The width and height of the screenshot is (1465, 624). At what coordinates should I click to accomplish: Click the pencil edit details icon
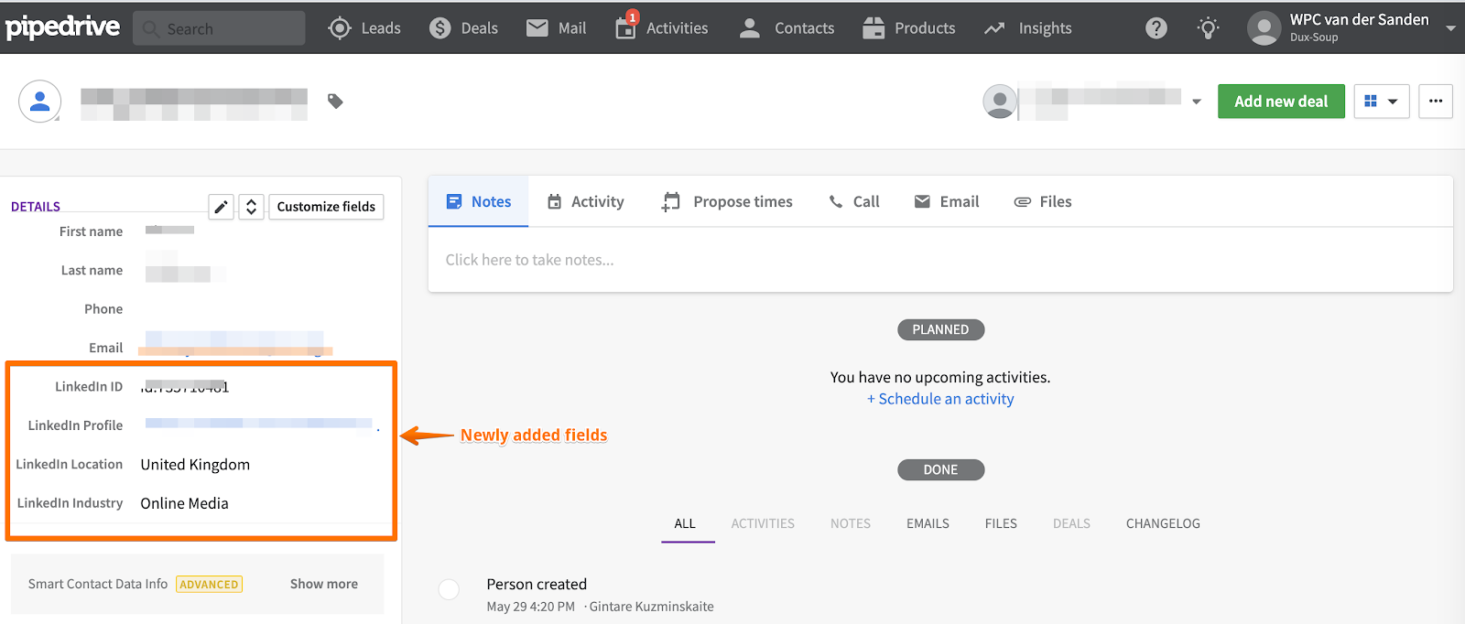click(221, 207)
